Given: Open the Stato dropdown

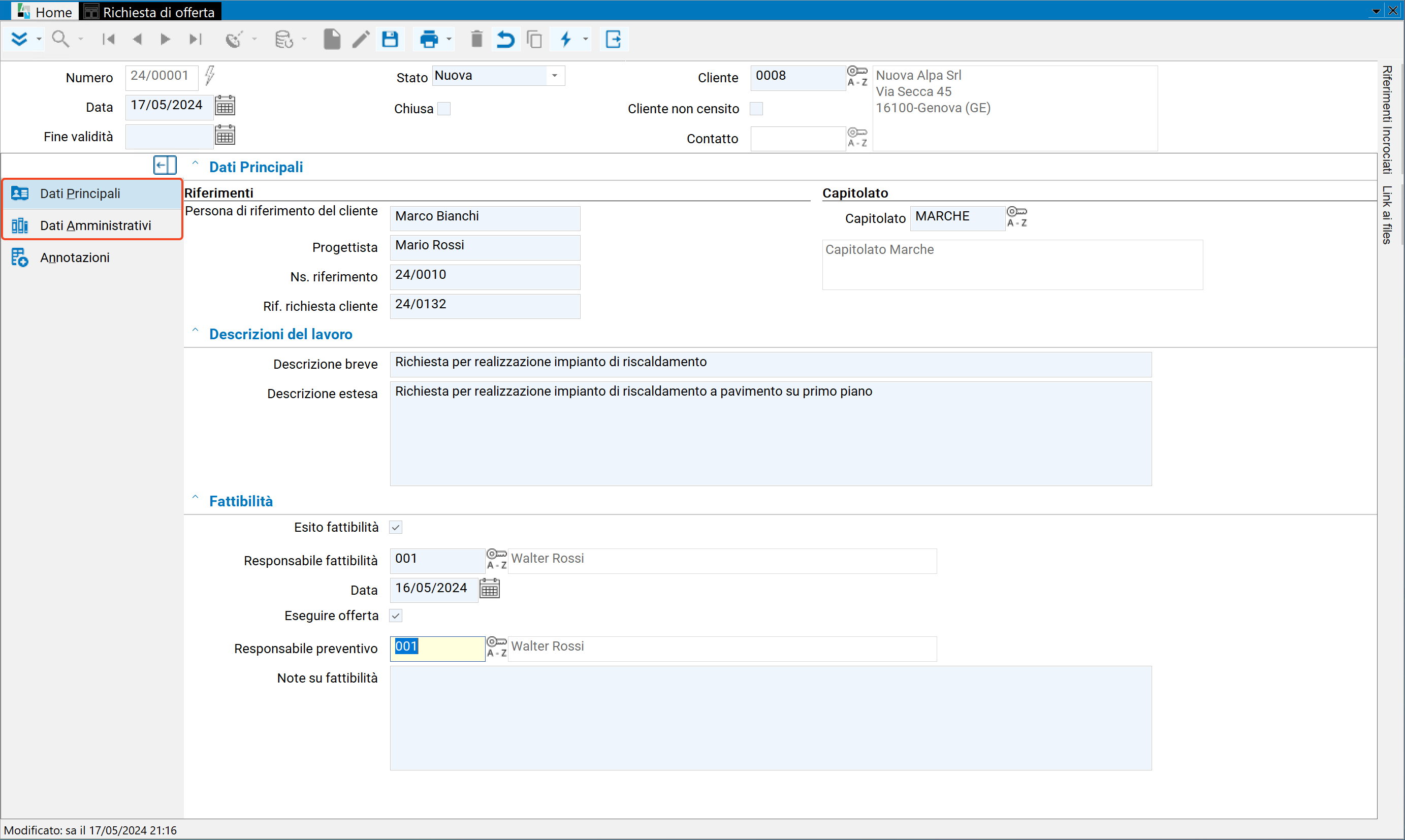Looking at the screenshot, I should click(555, 76).
